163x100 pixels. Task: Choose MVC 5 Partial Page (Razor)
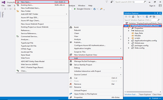(x=32, y=67)
